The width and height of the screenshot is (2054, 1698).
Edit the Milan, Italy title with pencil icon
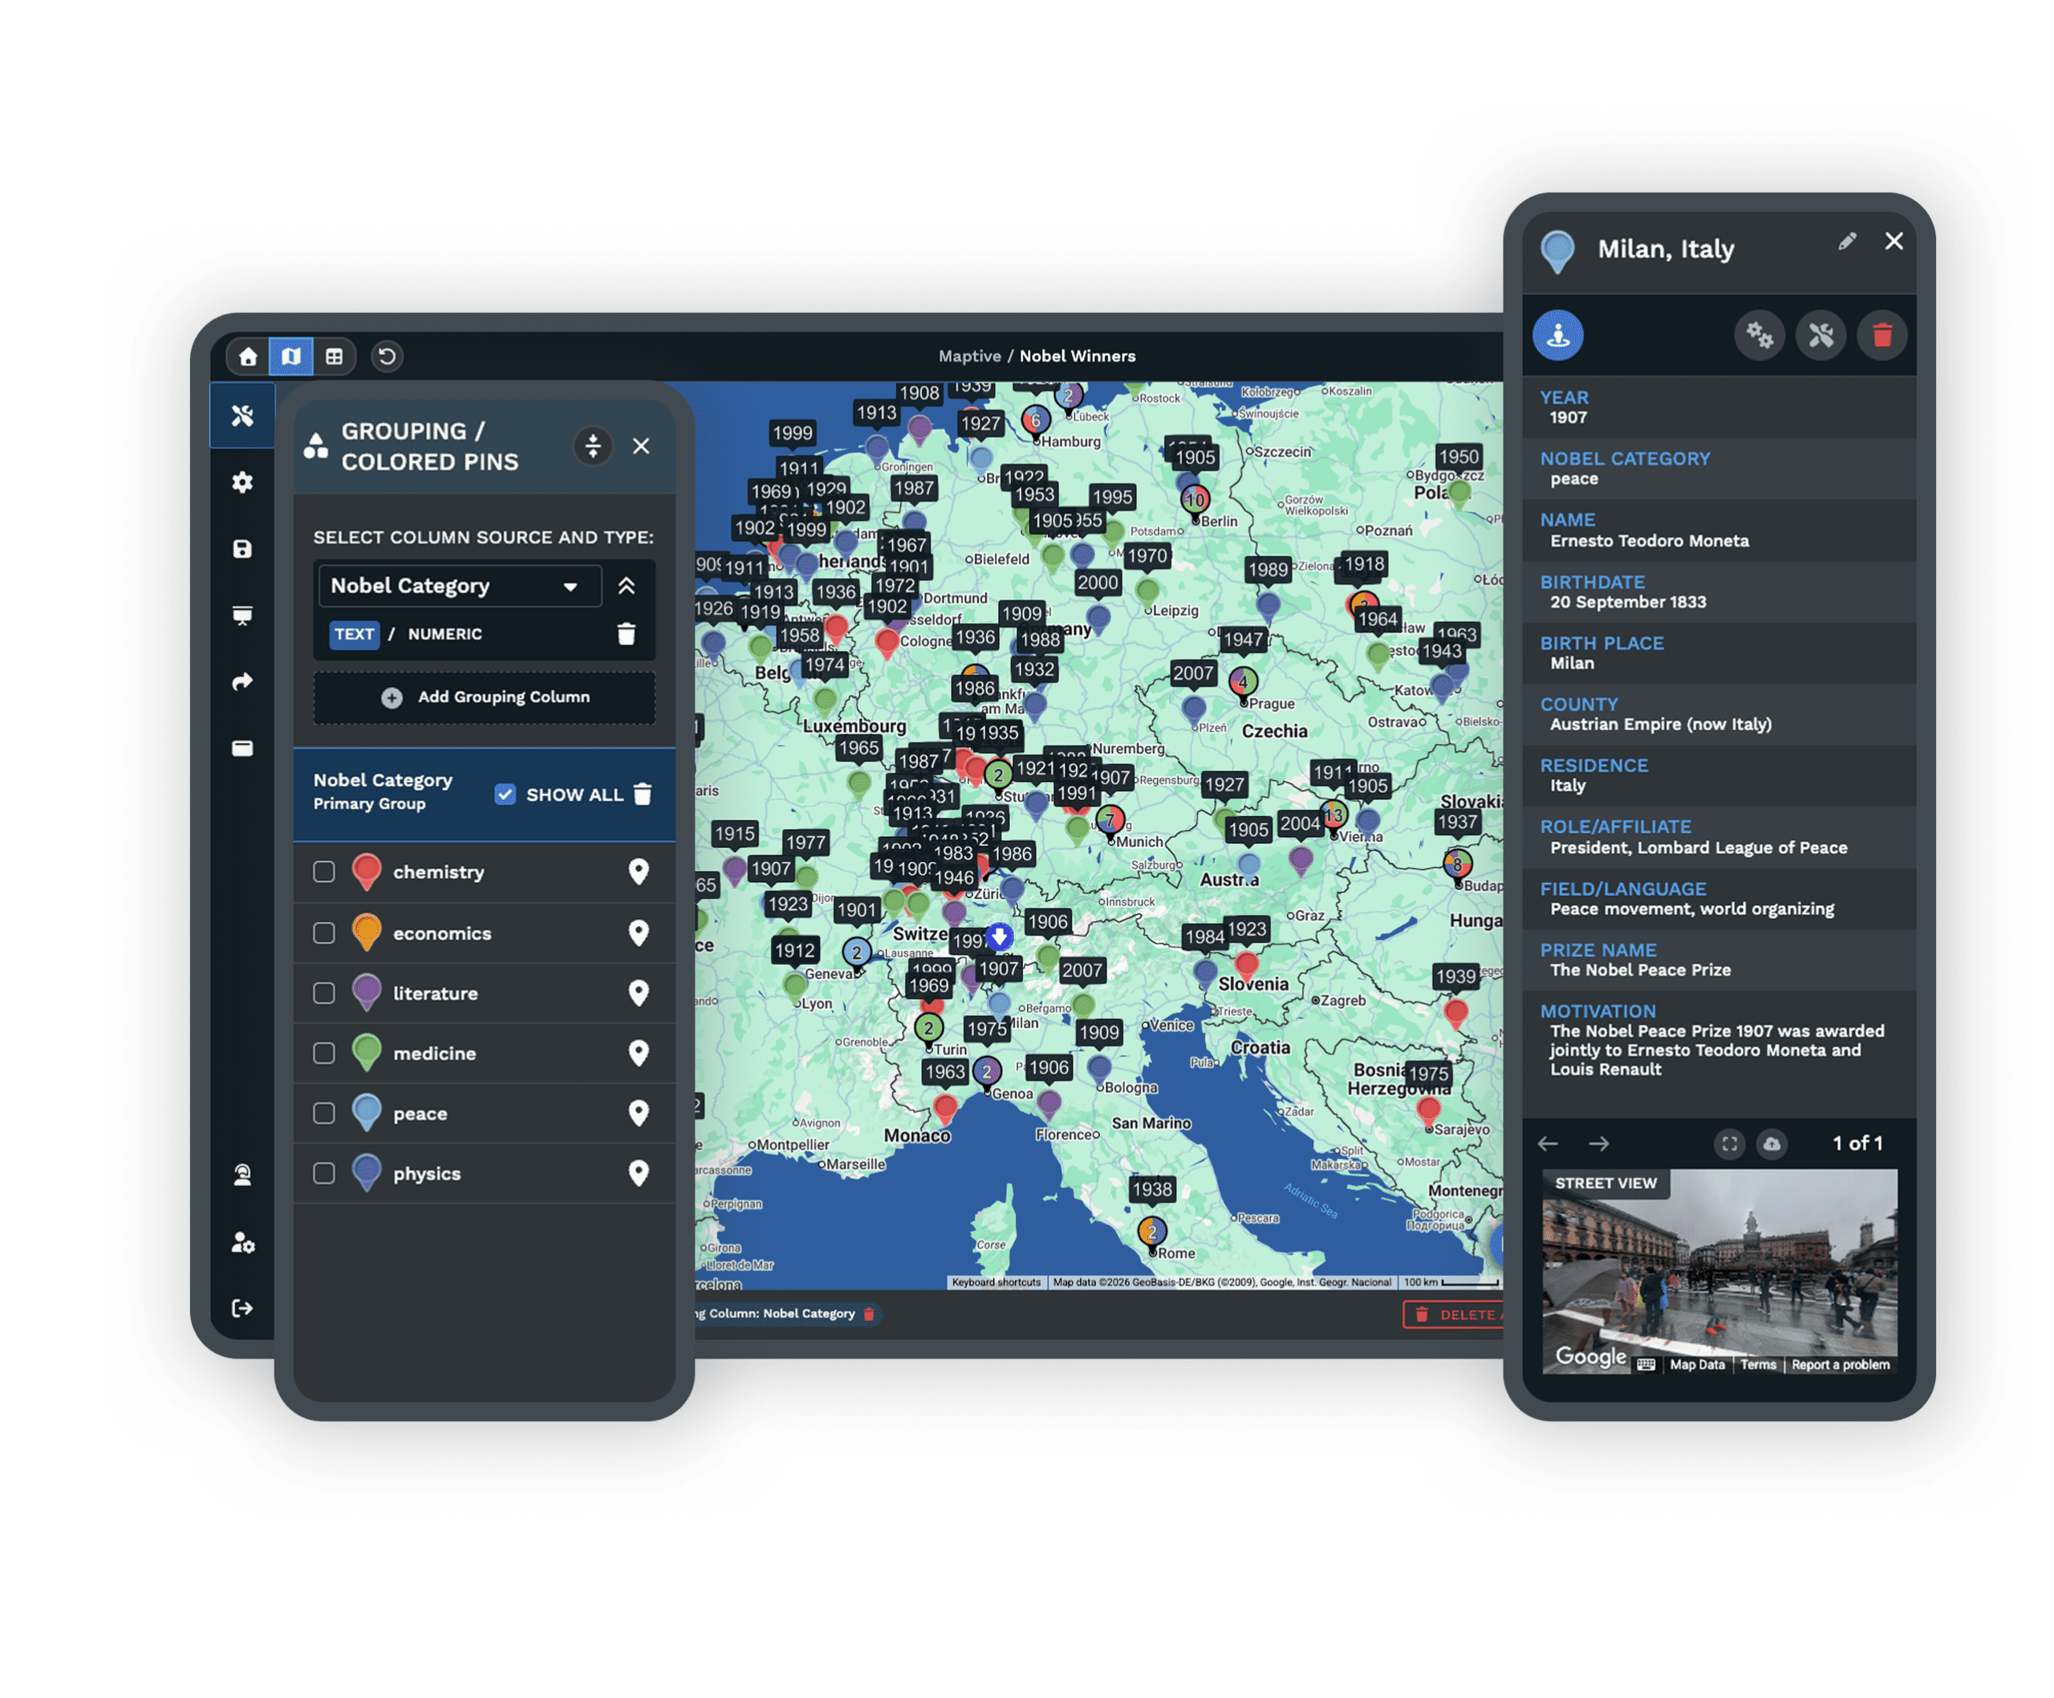1847,242
